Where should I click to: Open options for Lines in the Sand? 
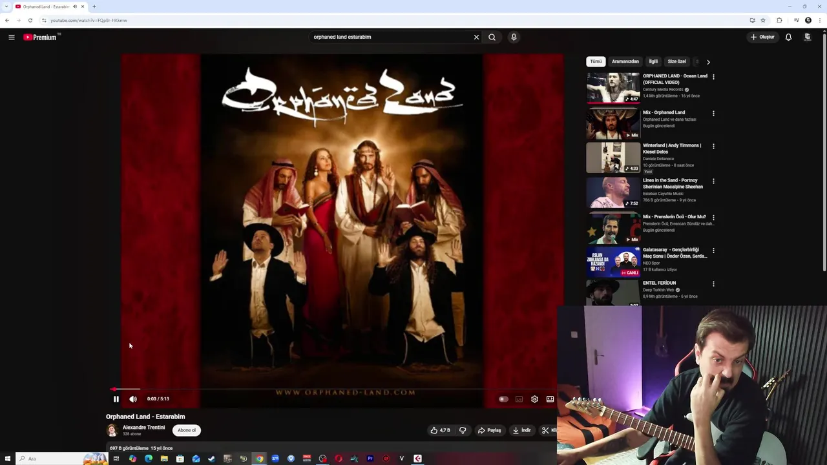click(x=713, y=181)
